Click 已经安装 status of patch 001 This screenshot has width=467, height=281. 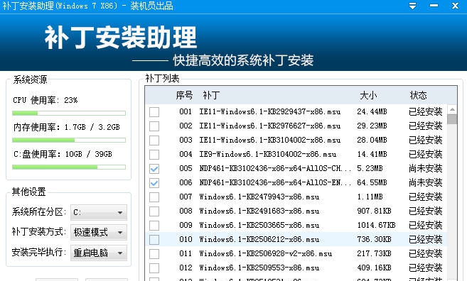pos(425,112)
